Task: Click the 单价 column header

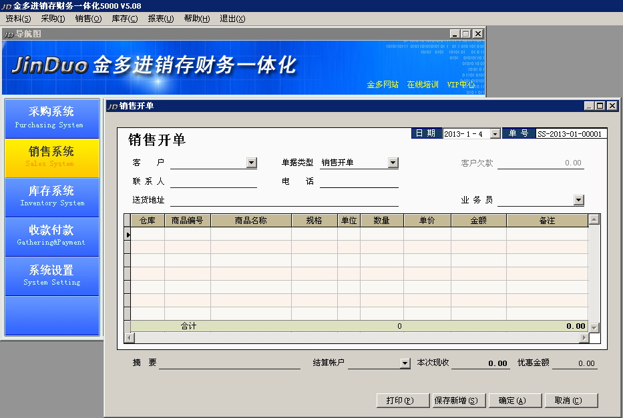Action: 427,221
